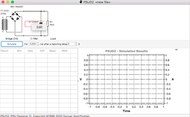Click the V axis label on the chart
The height and width of the screenshot is (117, 190).
(81, 79)
